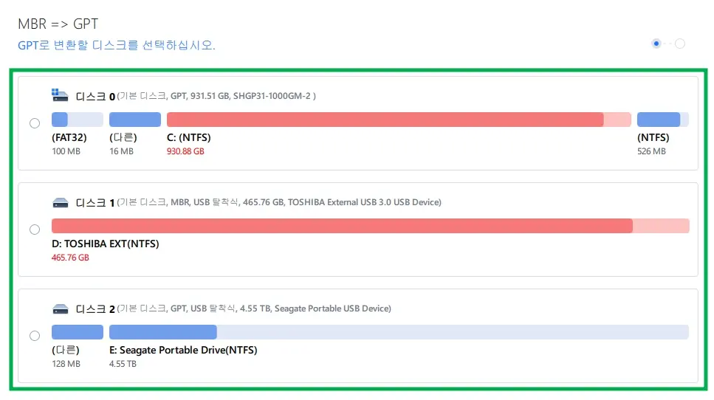
Task: Click the Disk 2 drive icon
Action: point(60,309)
